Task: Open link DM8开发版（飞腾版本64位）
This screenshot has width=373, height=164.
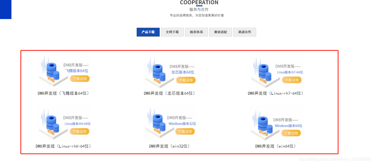Action: (64, 93)
